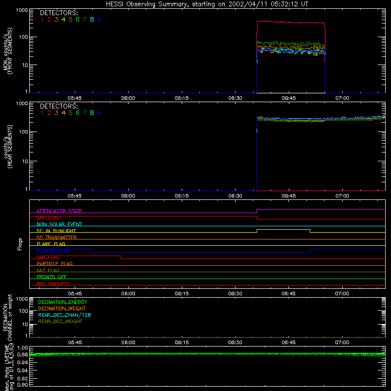This screenshot has width=391, height=391.
Task: Click 06:30 tick under rear segments plot
Action: [235, 196]
